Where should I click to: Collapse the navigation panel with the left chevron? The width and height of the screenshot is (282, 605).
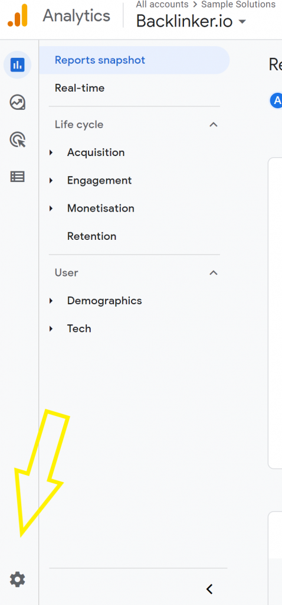209,589
